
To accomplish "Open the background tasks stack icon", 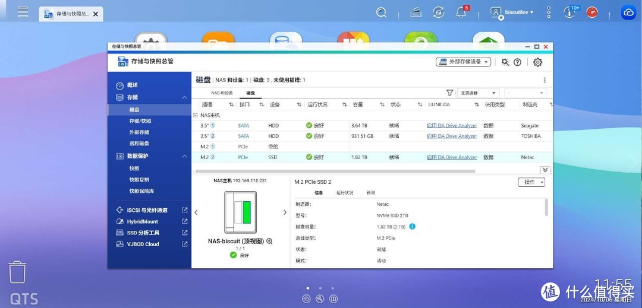I will tap(416, 12).
